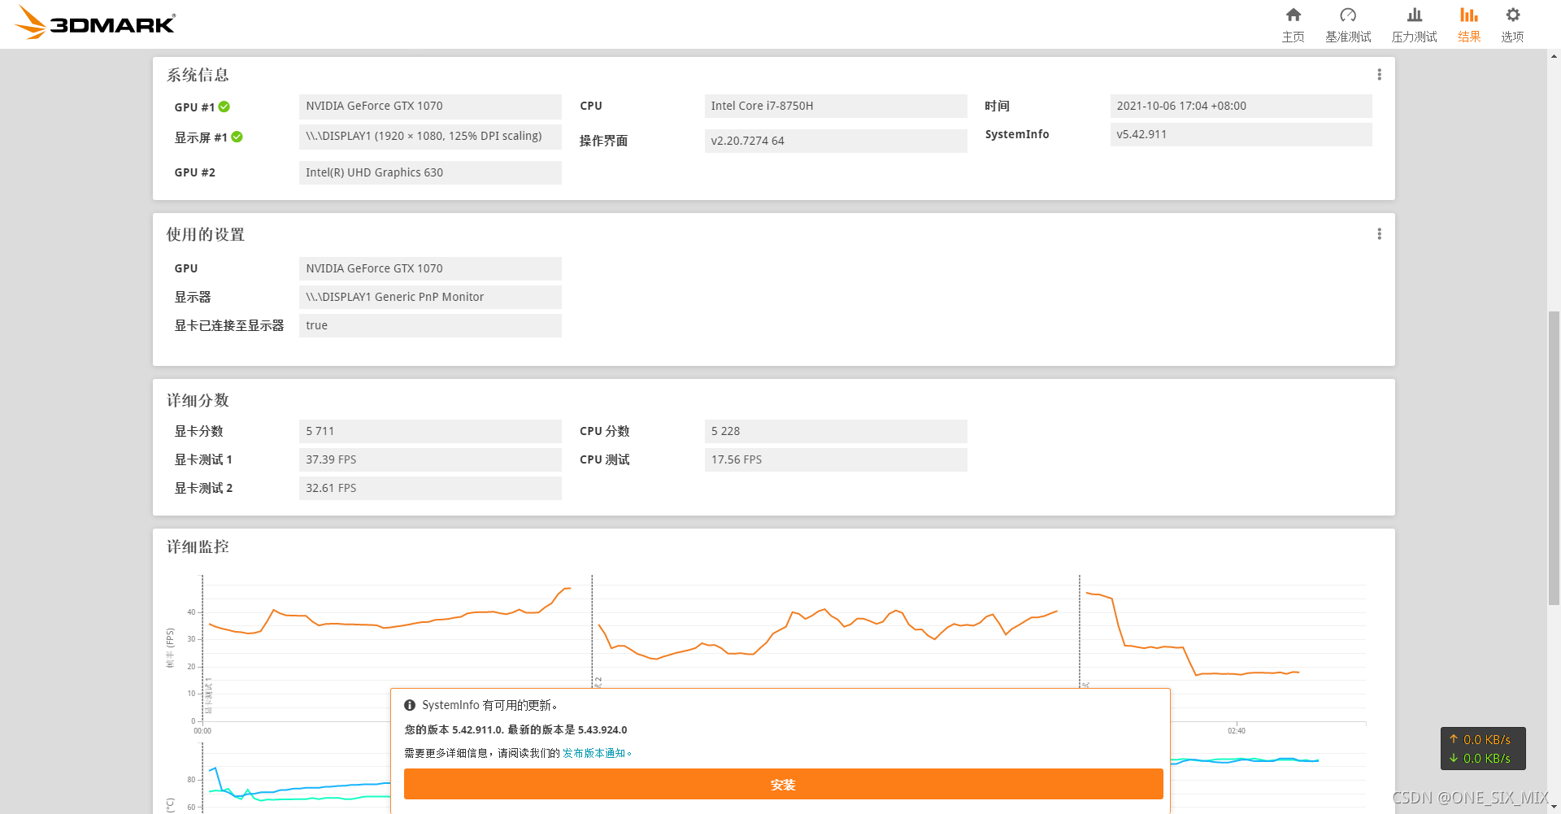Click the Intel(R) UHD Graphics 630 value
This screenshot has height=814, width=1561.
pyautogui.click(x=430, y=172)
